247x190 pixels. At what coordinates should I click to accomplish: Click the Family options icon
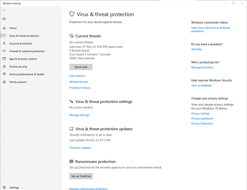click(5, 82)
